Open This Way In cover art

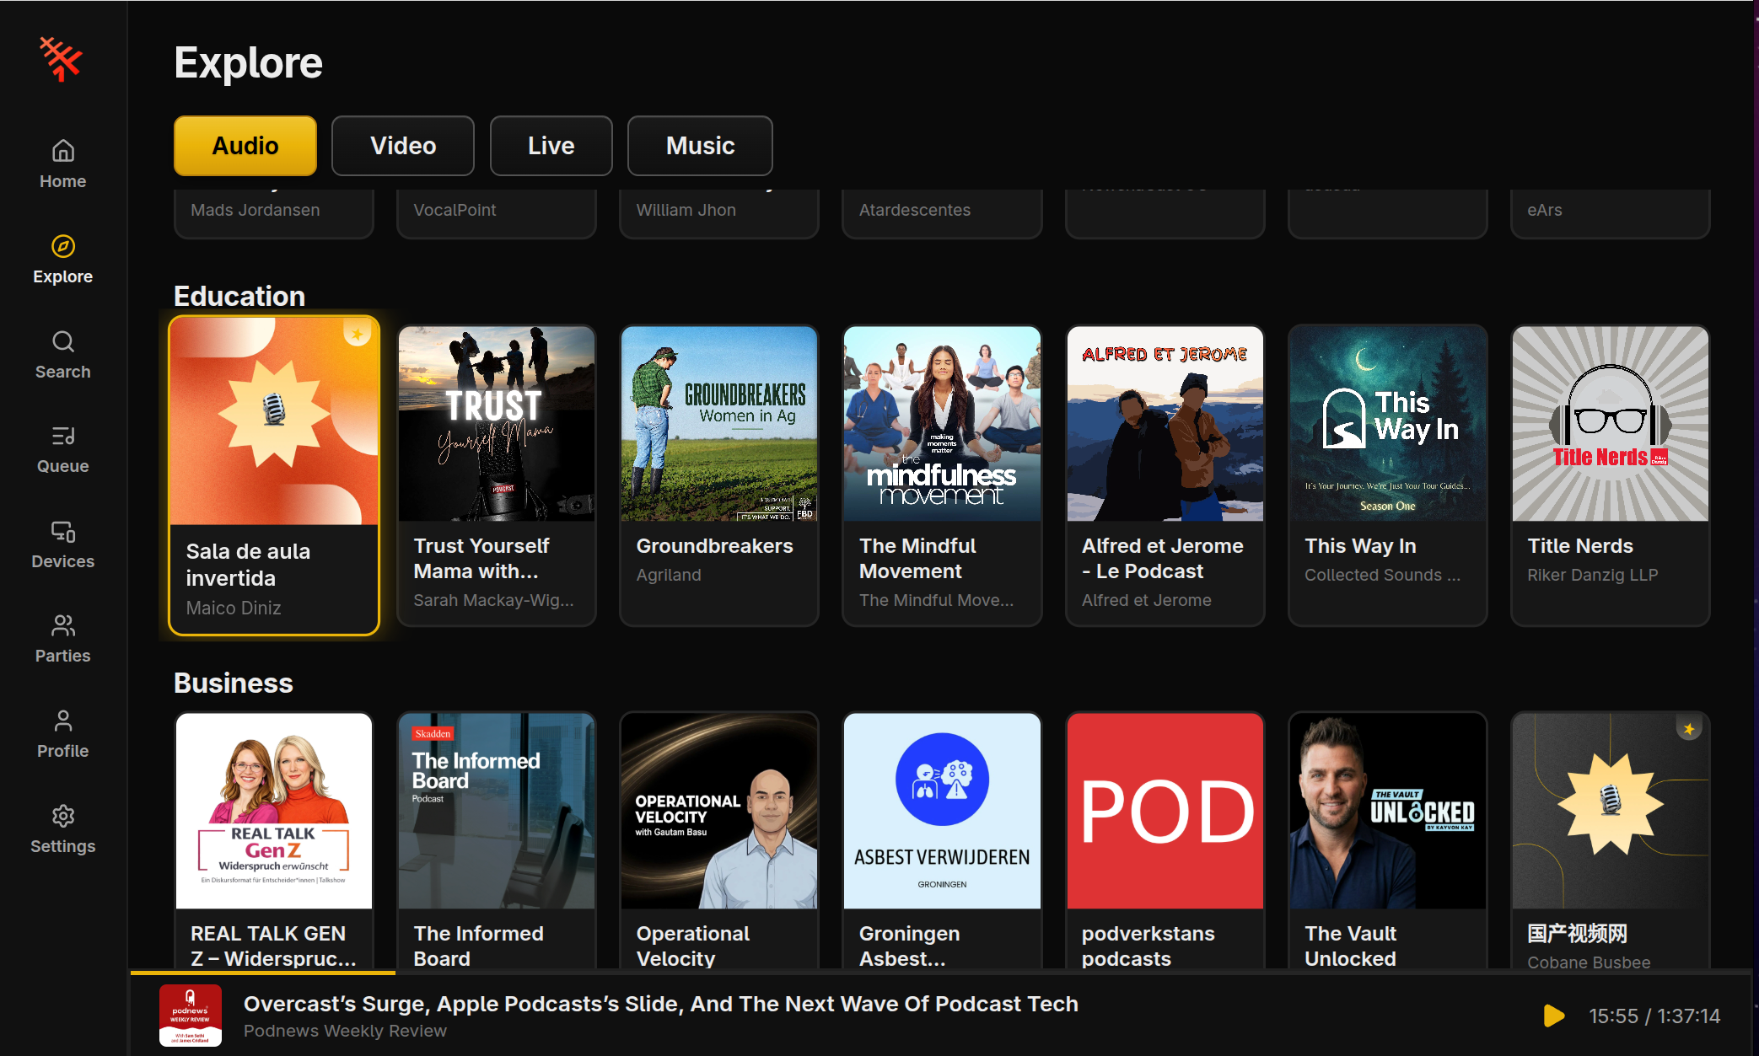(x=1388, y=424)
